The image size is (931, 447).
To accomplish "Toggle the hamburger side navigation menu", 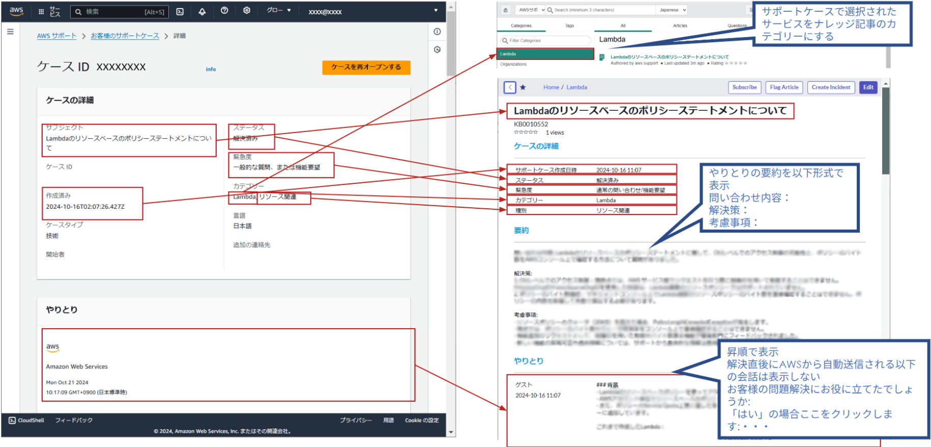I will [x=10, y=31].
